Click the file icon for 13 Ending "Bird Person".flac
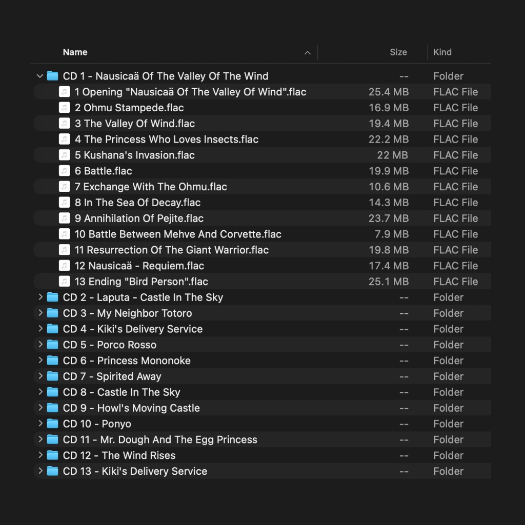525x525 pixels. [64, 281]
